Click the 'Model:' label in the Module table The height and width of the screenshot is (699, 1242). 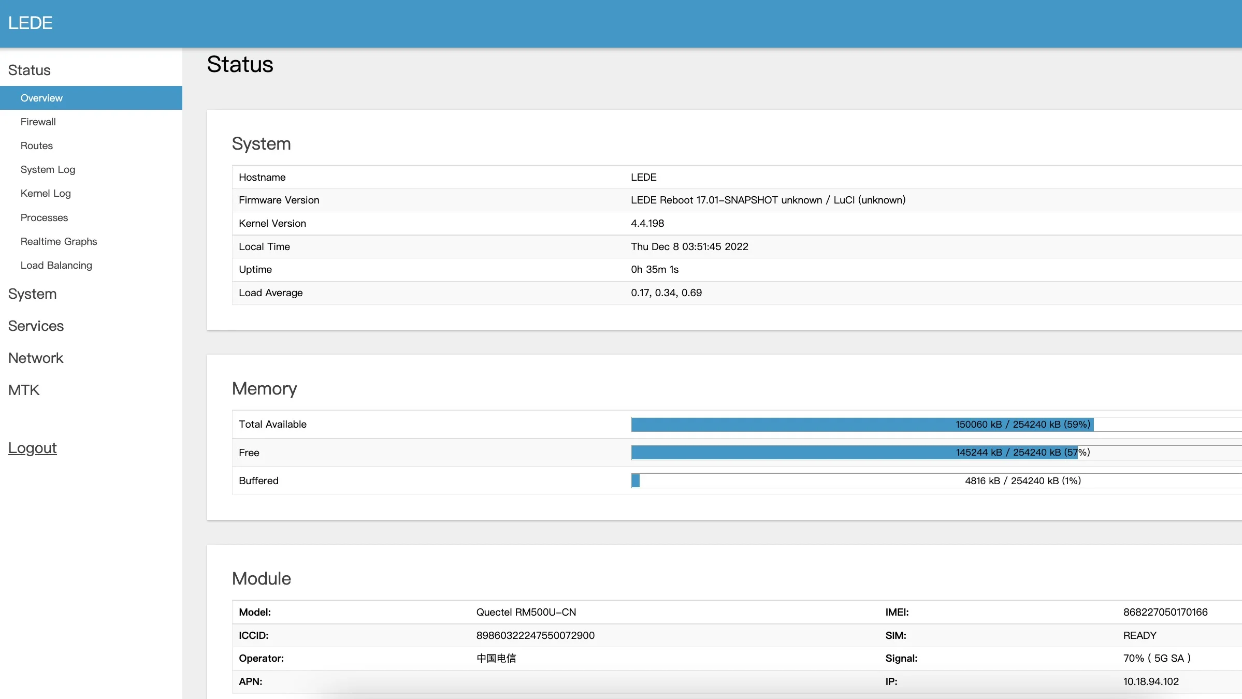pyautogui.click(x=255, y=612)
